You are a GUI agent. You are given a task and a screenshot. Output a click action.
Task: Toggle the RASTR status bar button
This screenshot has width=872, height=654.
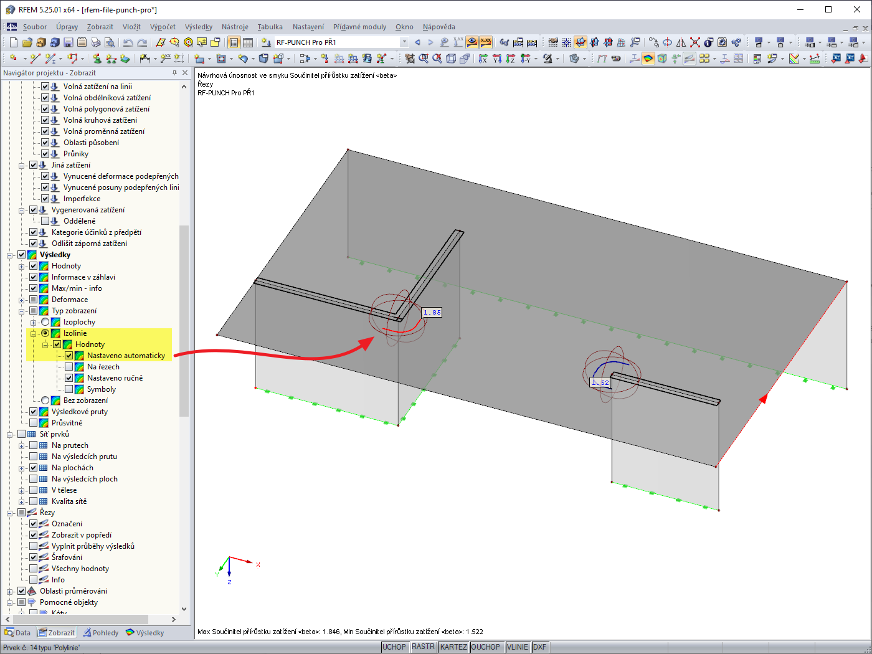pos(424,647)
